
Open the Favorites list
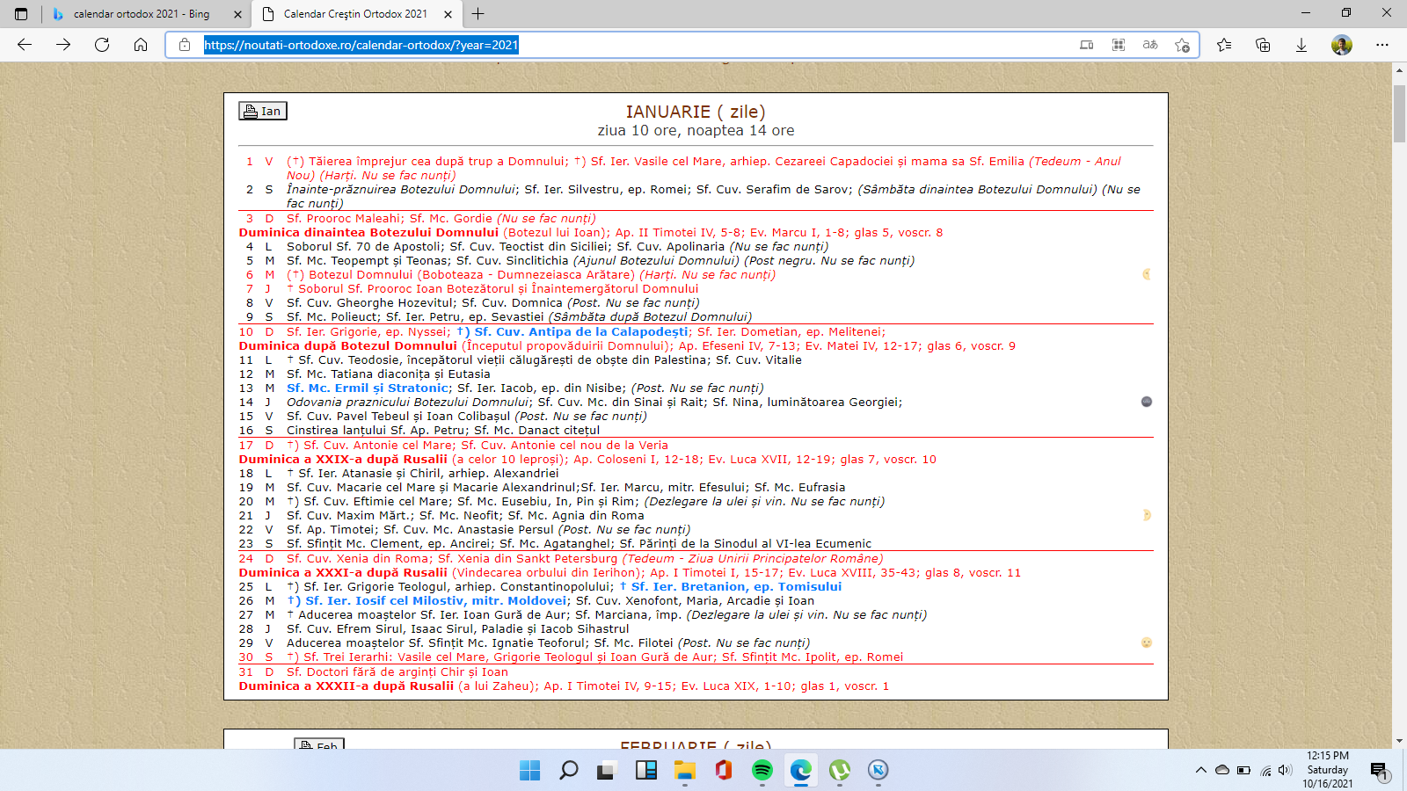(x=1224, y=45)
